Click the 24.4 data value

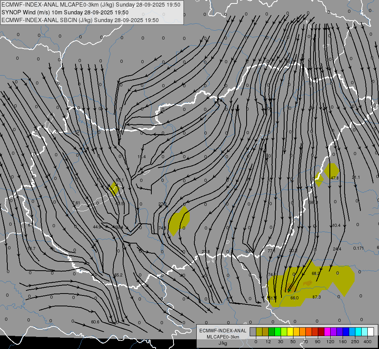337,249
